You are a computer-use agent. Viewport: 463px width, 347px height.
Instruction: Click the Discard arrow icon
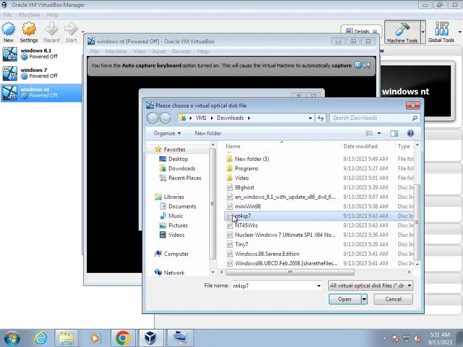pos(52,29)
